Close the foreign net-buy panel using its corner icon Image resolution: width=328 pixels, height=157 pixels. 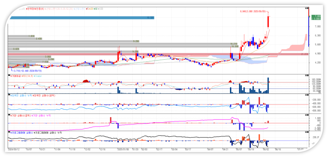point(308,95)
